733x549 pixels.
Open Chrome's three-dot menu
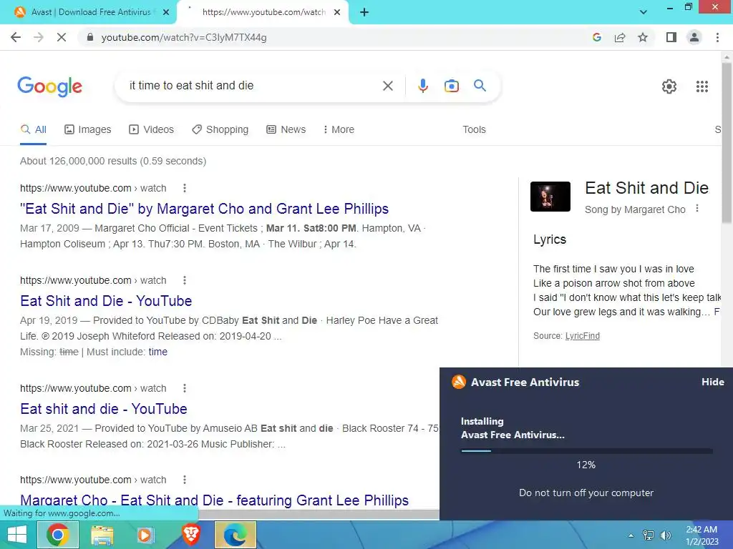(717, 37)
